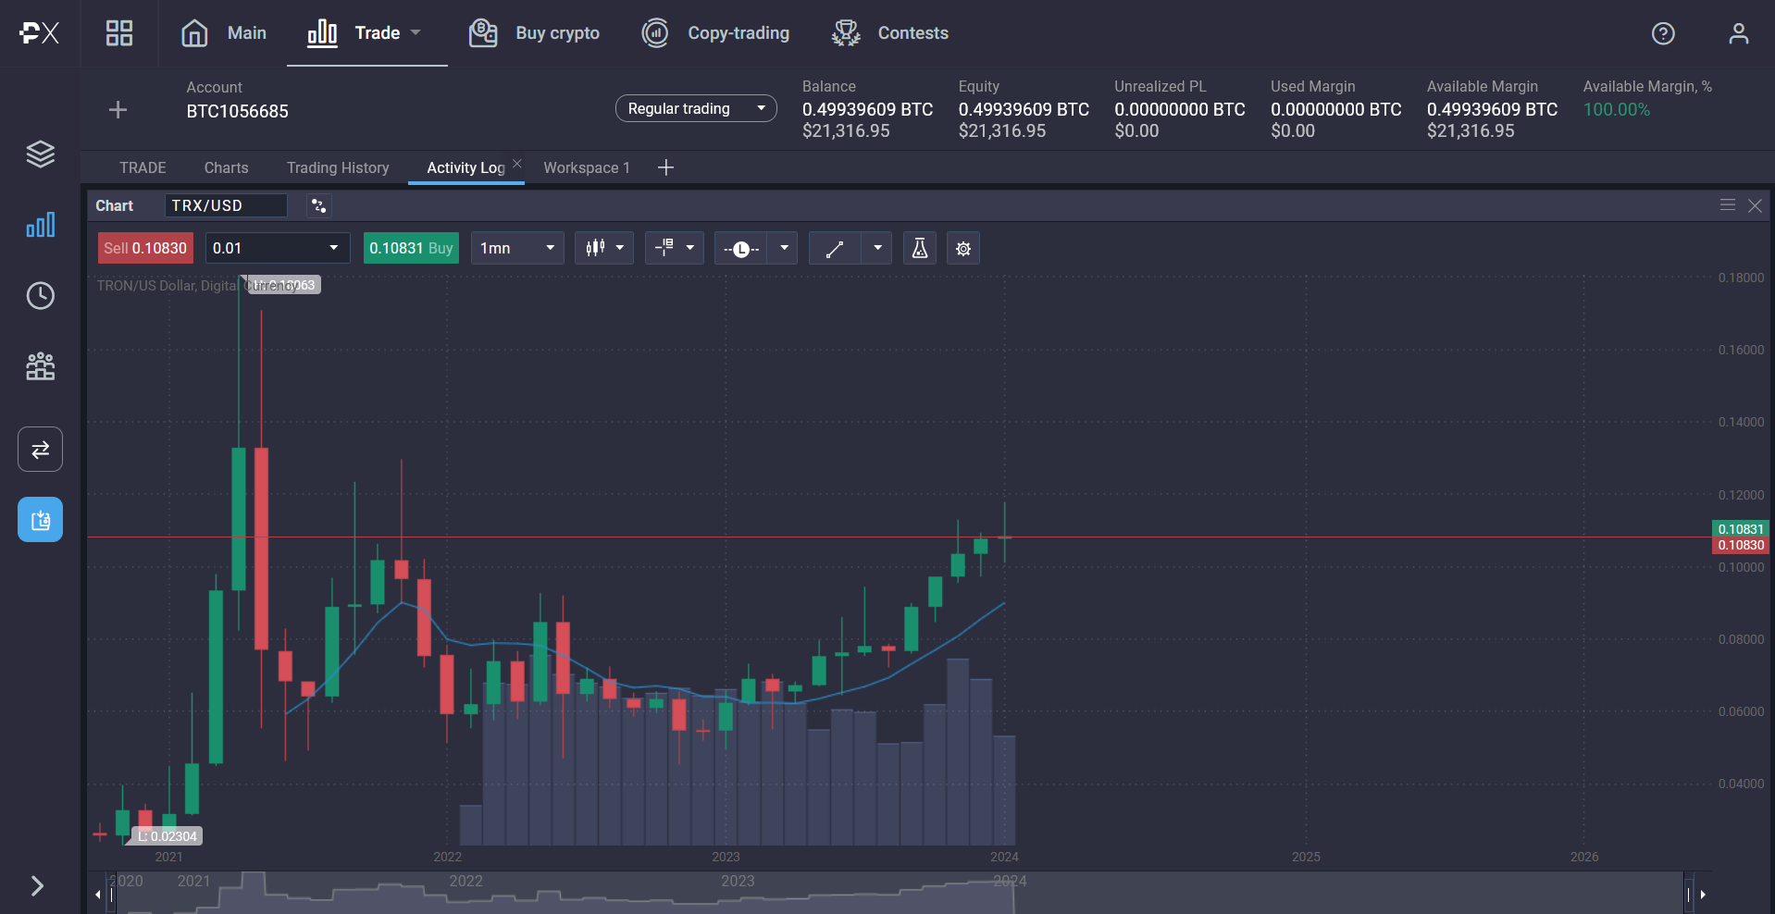Image resolution: width=1775 pixels, height=914 pixels.
Task: Switch to Workspace 1 tab
Action: 587,167
